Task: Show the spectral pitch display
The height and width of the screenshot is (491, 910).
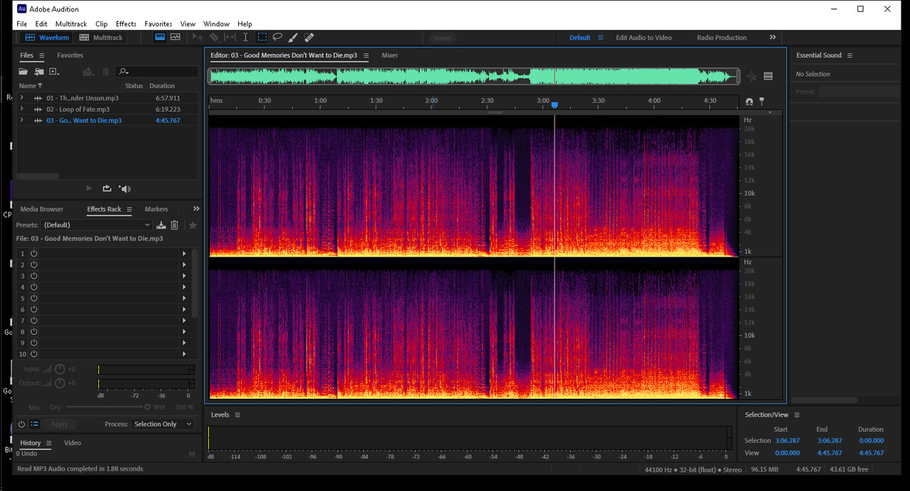Action: (x=175, y=37)
